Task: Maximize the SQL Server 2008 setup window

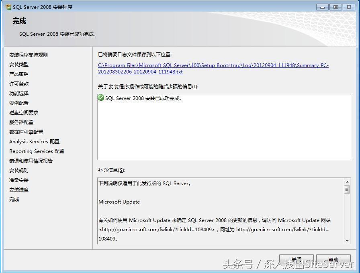Action: coord(335,7)
